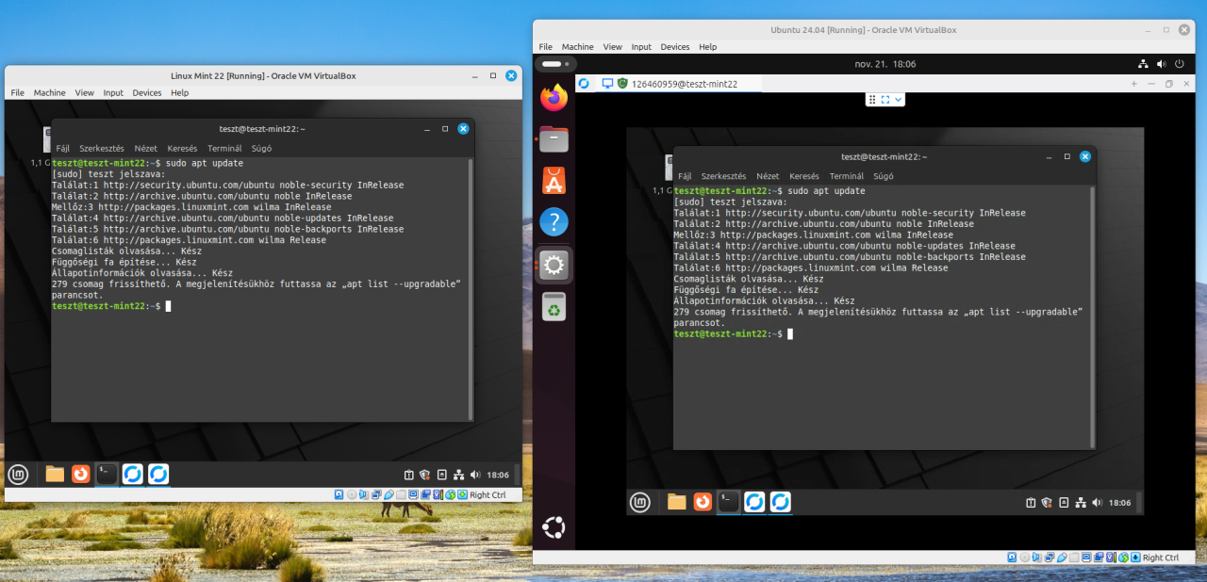1207x582 pixels.
Task: Open the file manager in the Ubuntu VM remote session panel
Action: tap(676, 502)
